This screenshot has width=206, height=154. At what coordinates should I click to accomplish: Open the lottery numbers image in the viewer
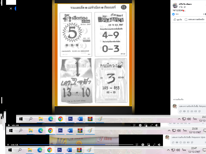click(x=93, y=55)
